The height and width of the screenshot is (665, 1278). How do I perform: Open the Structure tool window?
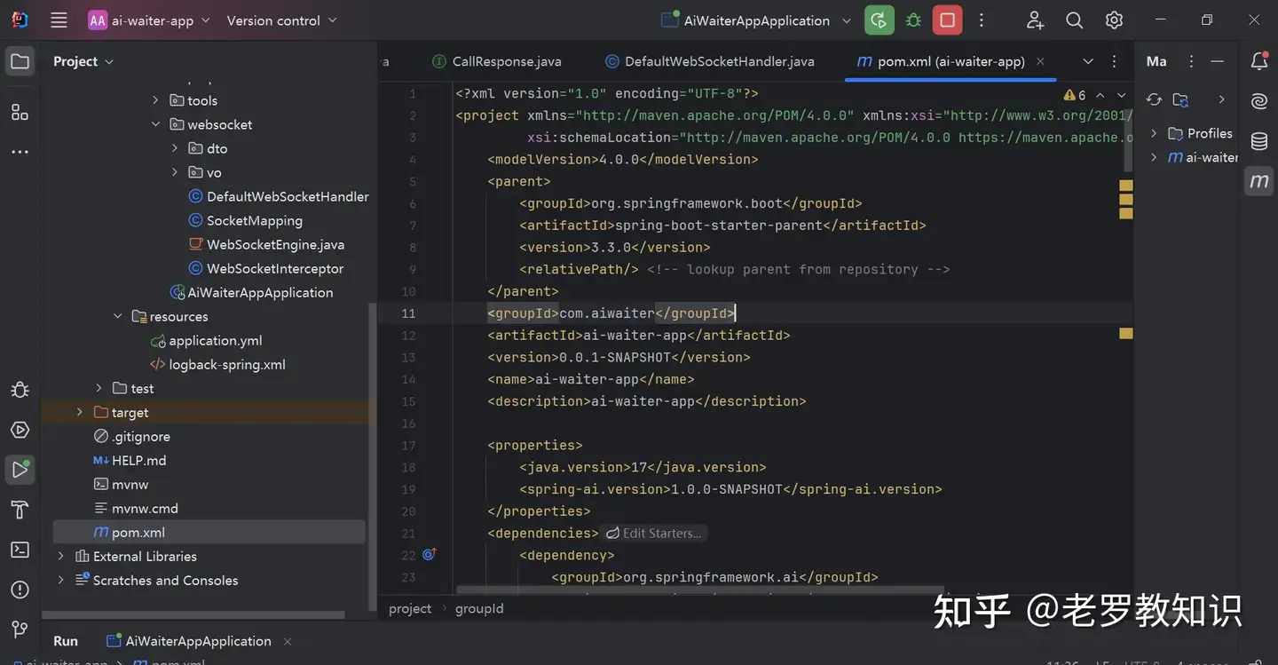point(20,112)
